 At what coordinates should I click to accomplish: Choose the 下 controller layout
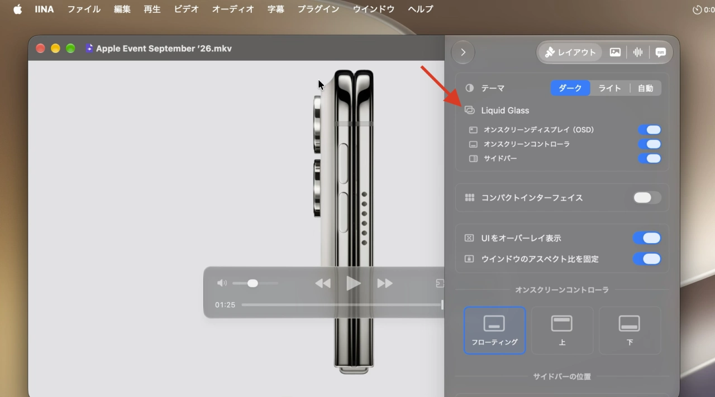630,331
